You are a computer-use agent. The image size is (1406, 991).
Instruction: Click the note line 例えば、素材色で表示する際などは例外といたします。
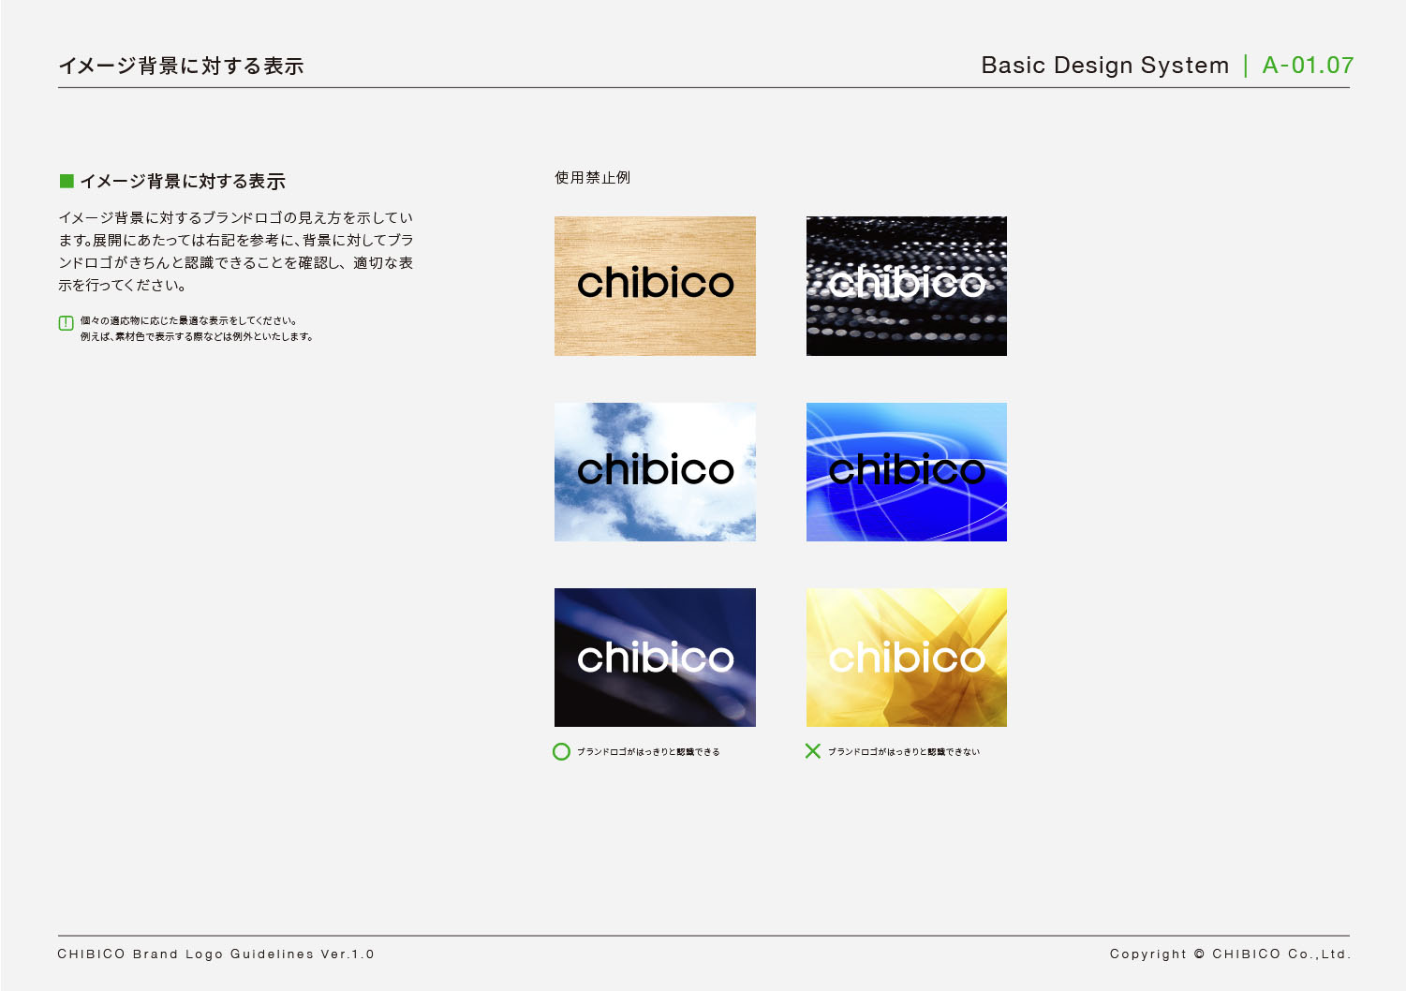pyautogui.click(x=197, y=336)
